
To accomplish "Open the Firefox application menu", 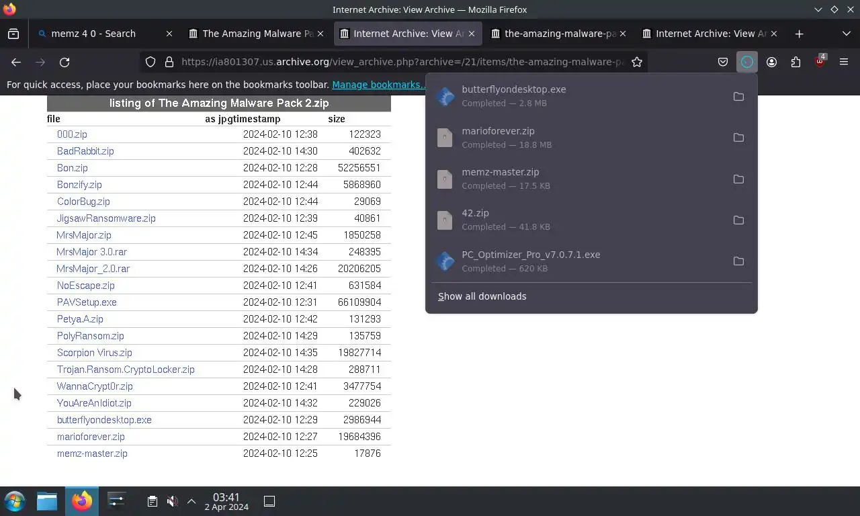I will point(844,62).
